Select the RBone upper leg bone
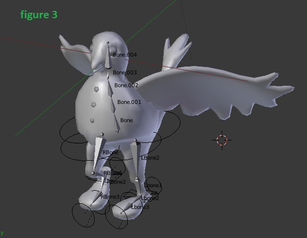Image resolution: width=307 pixels, height=238 pixels. tap(99, 154)
